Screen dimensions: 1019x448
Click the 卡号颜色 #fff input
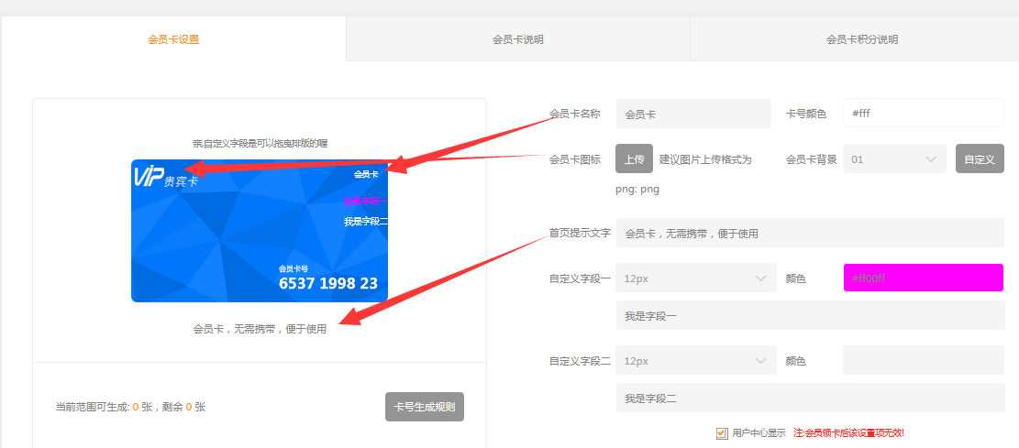coord(923,114)
